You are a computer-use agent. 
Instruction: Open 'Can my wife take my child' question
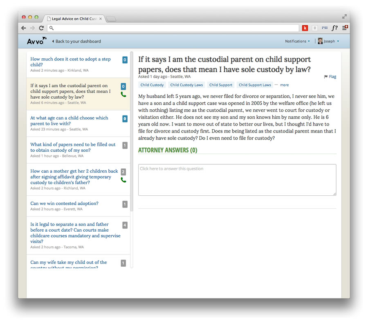69,264
